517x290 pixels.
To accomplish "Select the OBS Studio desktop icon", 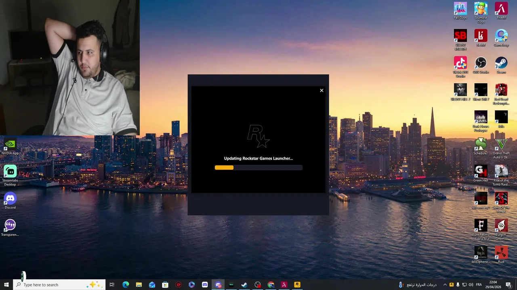I will [x=481, y=65].
